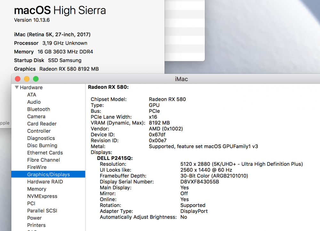This screenshot has width=320, height=231.
Task: Open the Controller category
Action: coord(39,131)
